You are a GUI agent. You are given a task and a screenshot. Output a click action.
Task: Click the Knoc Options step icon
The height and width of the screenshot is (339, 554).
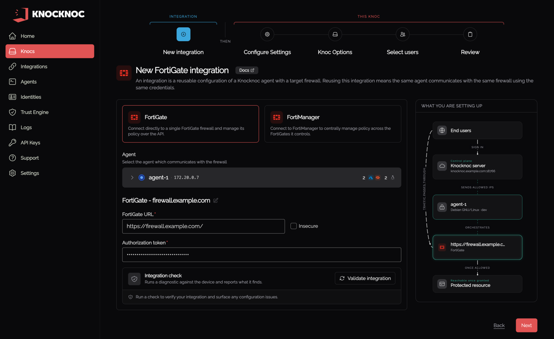[x=335, y=34]
